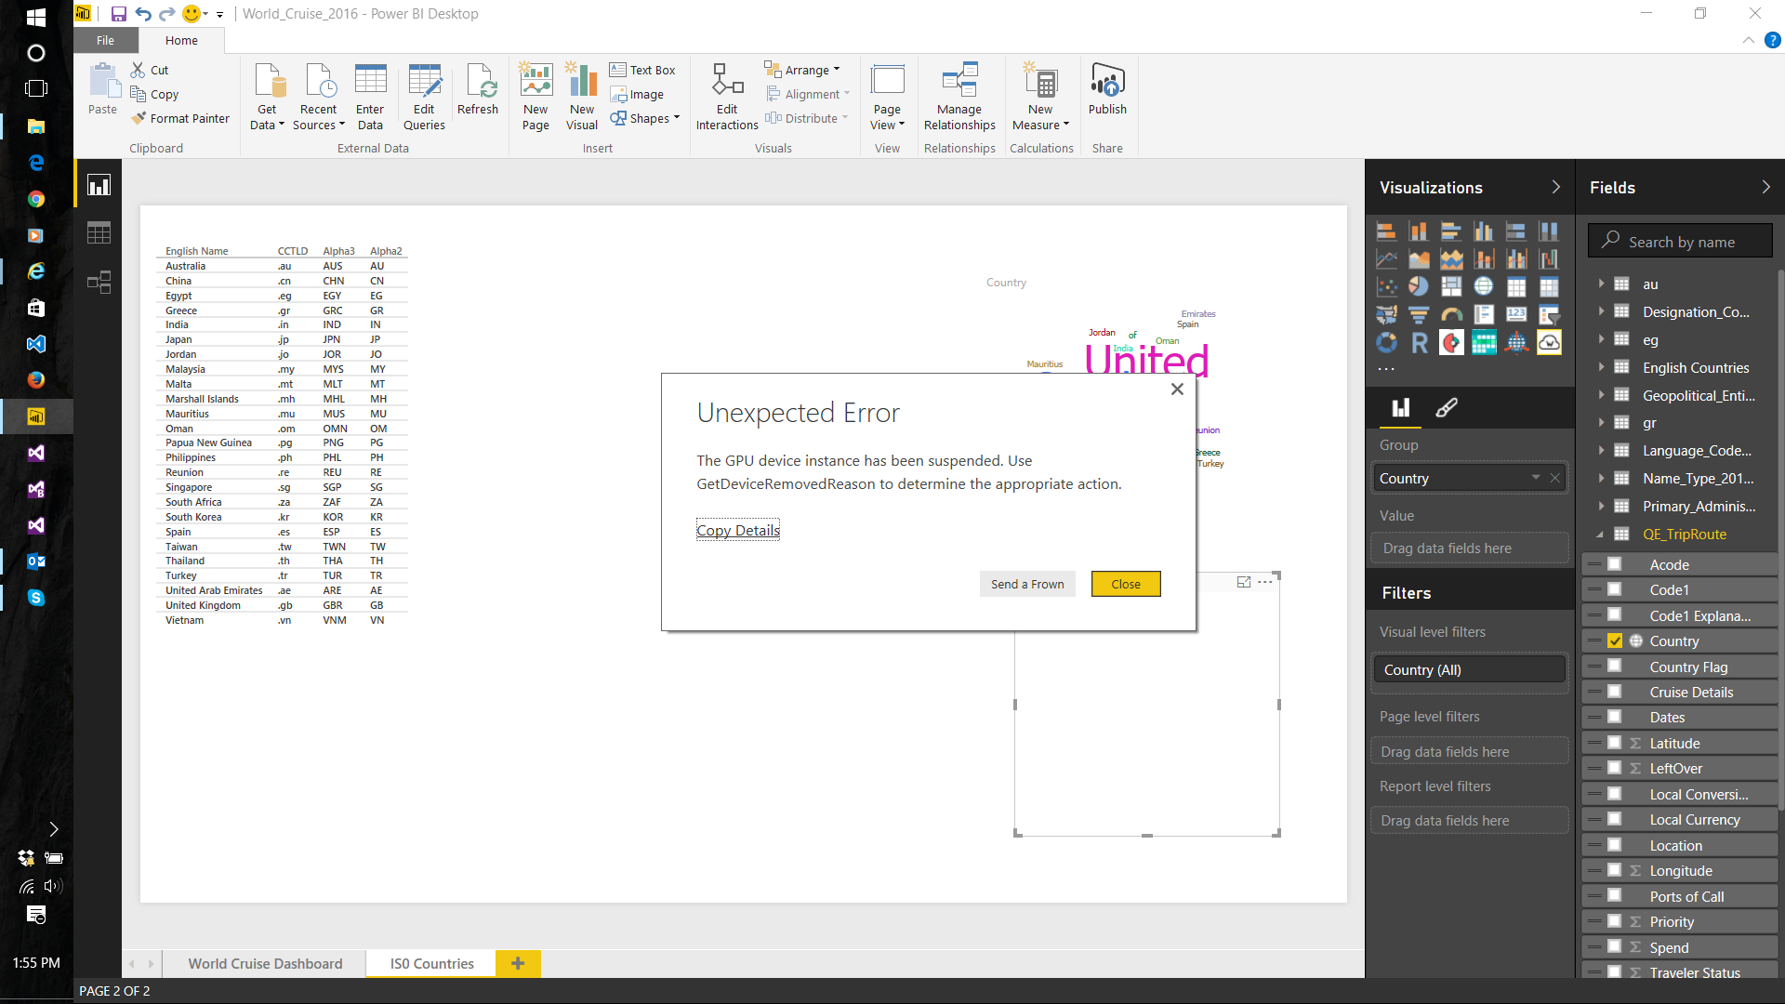Collapse the Visualizations pane chevron
The image size is (1785, 1004).
click(1556, 187)
